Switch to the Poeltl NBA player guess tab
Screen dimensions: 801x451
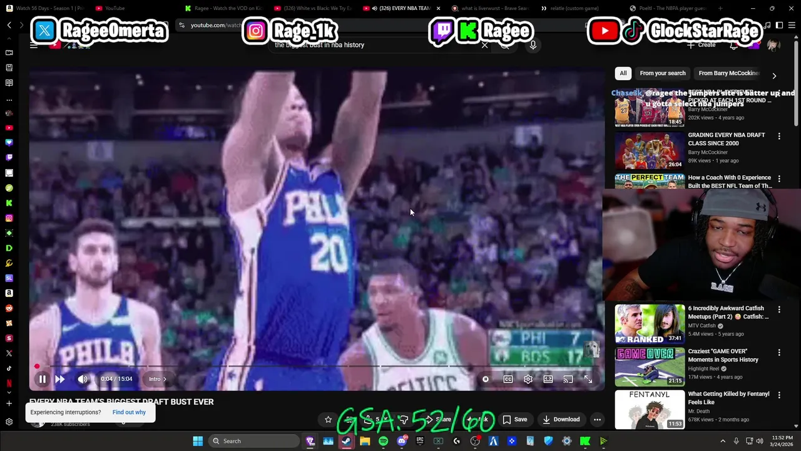coord(667,8)
